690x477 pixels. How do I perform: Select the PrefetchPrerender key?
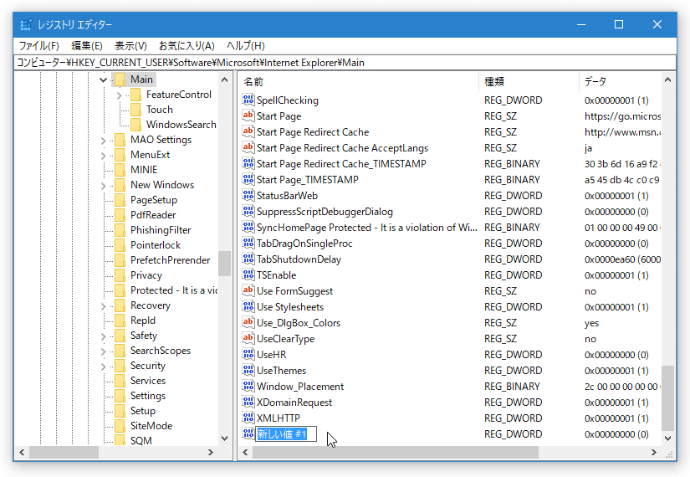pyautogui.click(x=170, y=260)
